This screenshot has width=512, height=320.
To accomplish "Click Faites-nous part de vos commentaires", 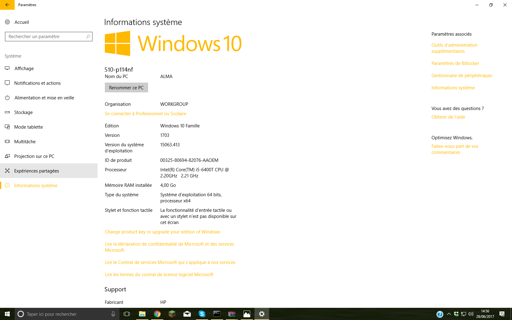I will coord(455,149).
